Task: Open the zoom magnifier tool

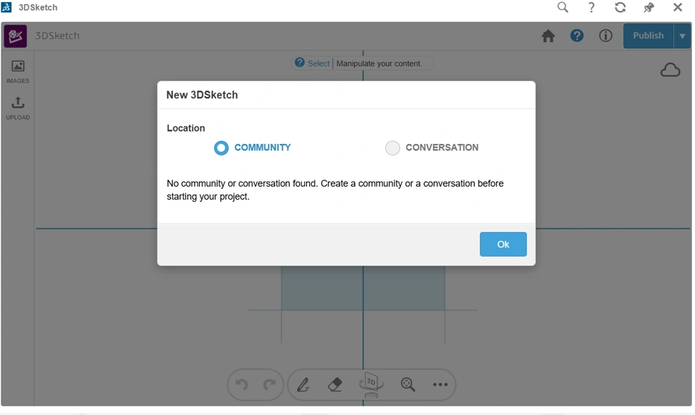Action: tap(408, 385)
